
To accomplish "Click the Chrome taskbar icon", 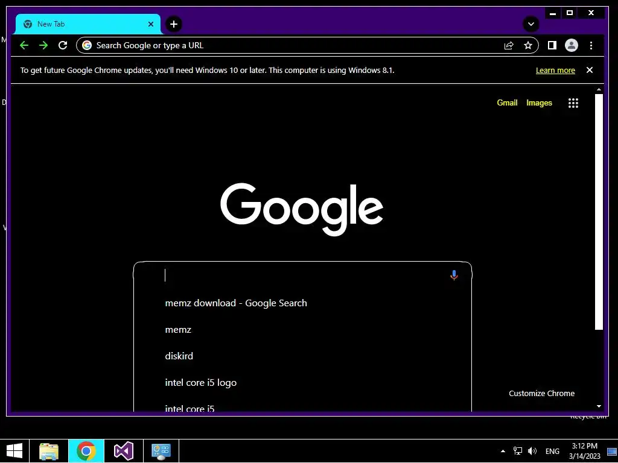I will click(86, 451).
